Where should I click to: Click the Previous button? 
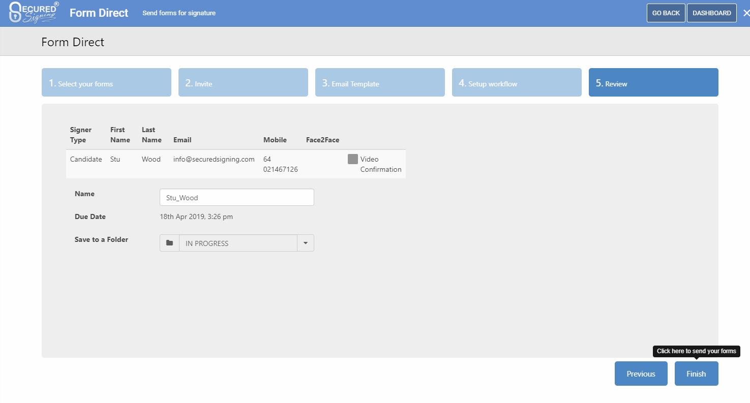[641, 374]
